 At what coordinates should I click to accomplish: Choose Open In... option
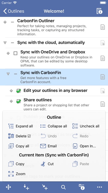point(84,146)
